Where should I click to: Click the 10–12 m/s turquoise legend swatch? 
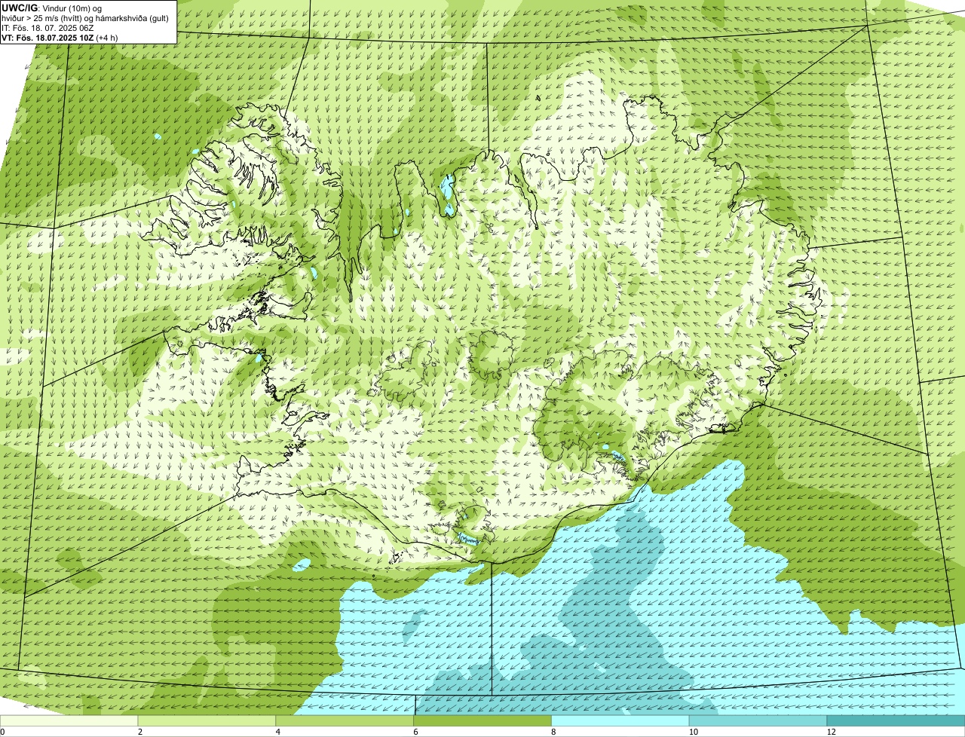tap(758, 721)
